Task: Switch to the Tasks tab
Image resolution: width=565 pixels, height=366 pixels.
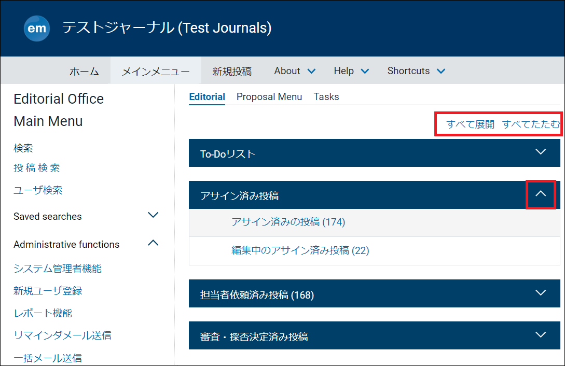Action: click(x=326, y=96)
